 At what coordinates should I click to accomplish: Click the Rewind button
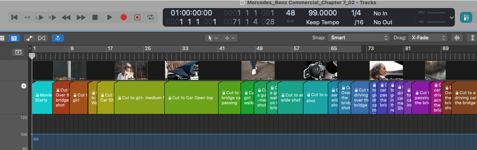pos(66,17)
